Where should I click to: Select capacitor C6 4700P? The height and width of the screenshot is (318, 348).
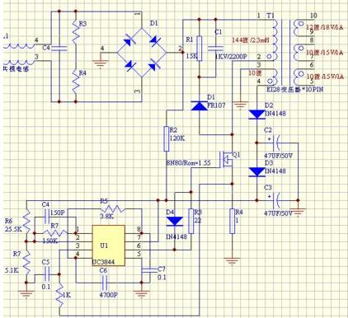pyautogui.click(x=105, y=283)
